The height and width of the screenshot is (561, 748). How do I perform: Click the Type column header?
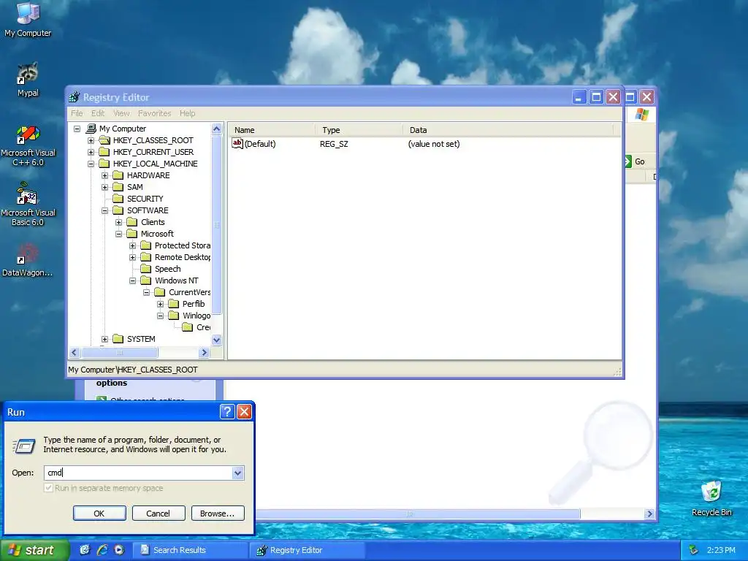[x=358, y=130]
